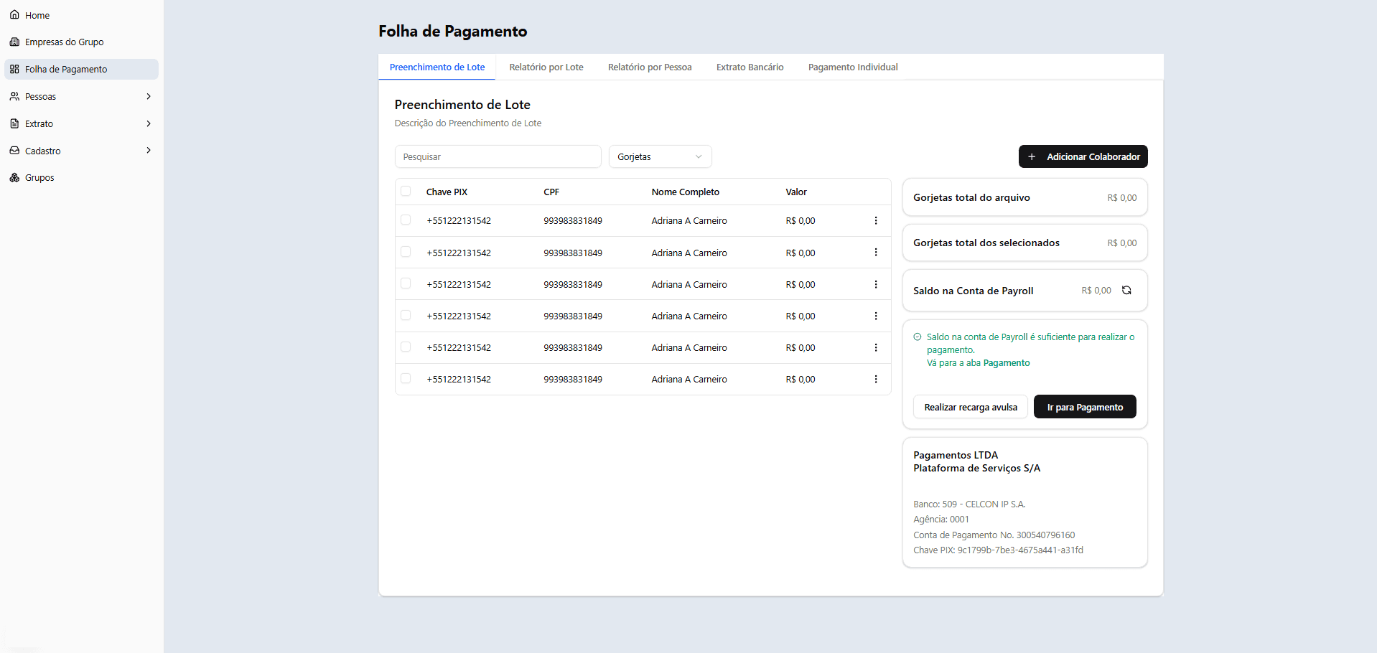Viewport: 1377px width, 653px height.
Task: Check the first table row checkbox
Action: [x=406, y=220]
